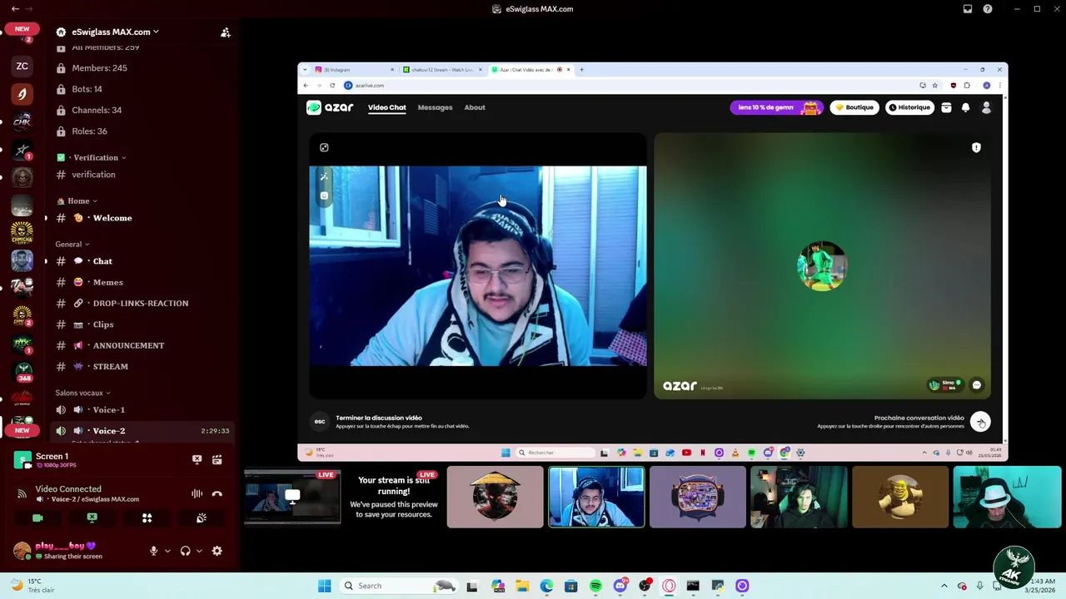
Task: Join the Voice-1 voice channel
Action: [142, 409]
